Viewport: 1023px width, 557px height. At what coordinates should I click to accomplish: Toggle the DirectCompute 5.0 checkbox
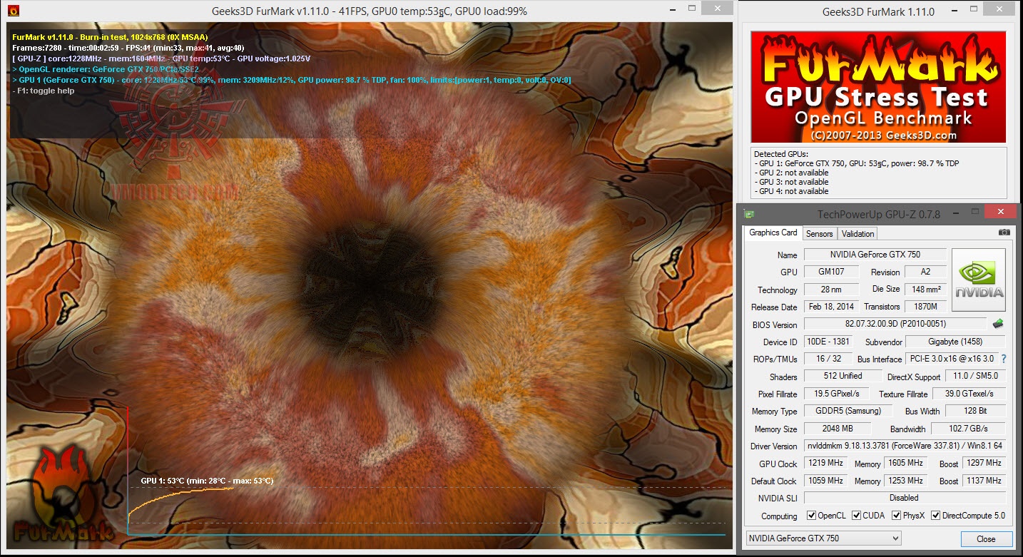coord(935,516)
